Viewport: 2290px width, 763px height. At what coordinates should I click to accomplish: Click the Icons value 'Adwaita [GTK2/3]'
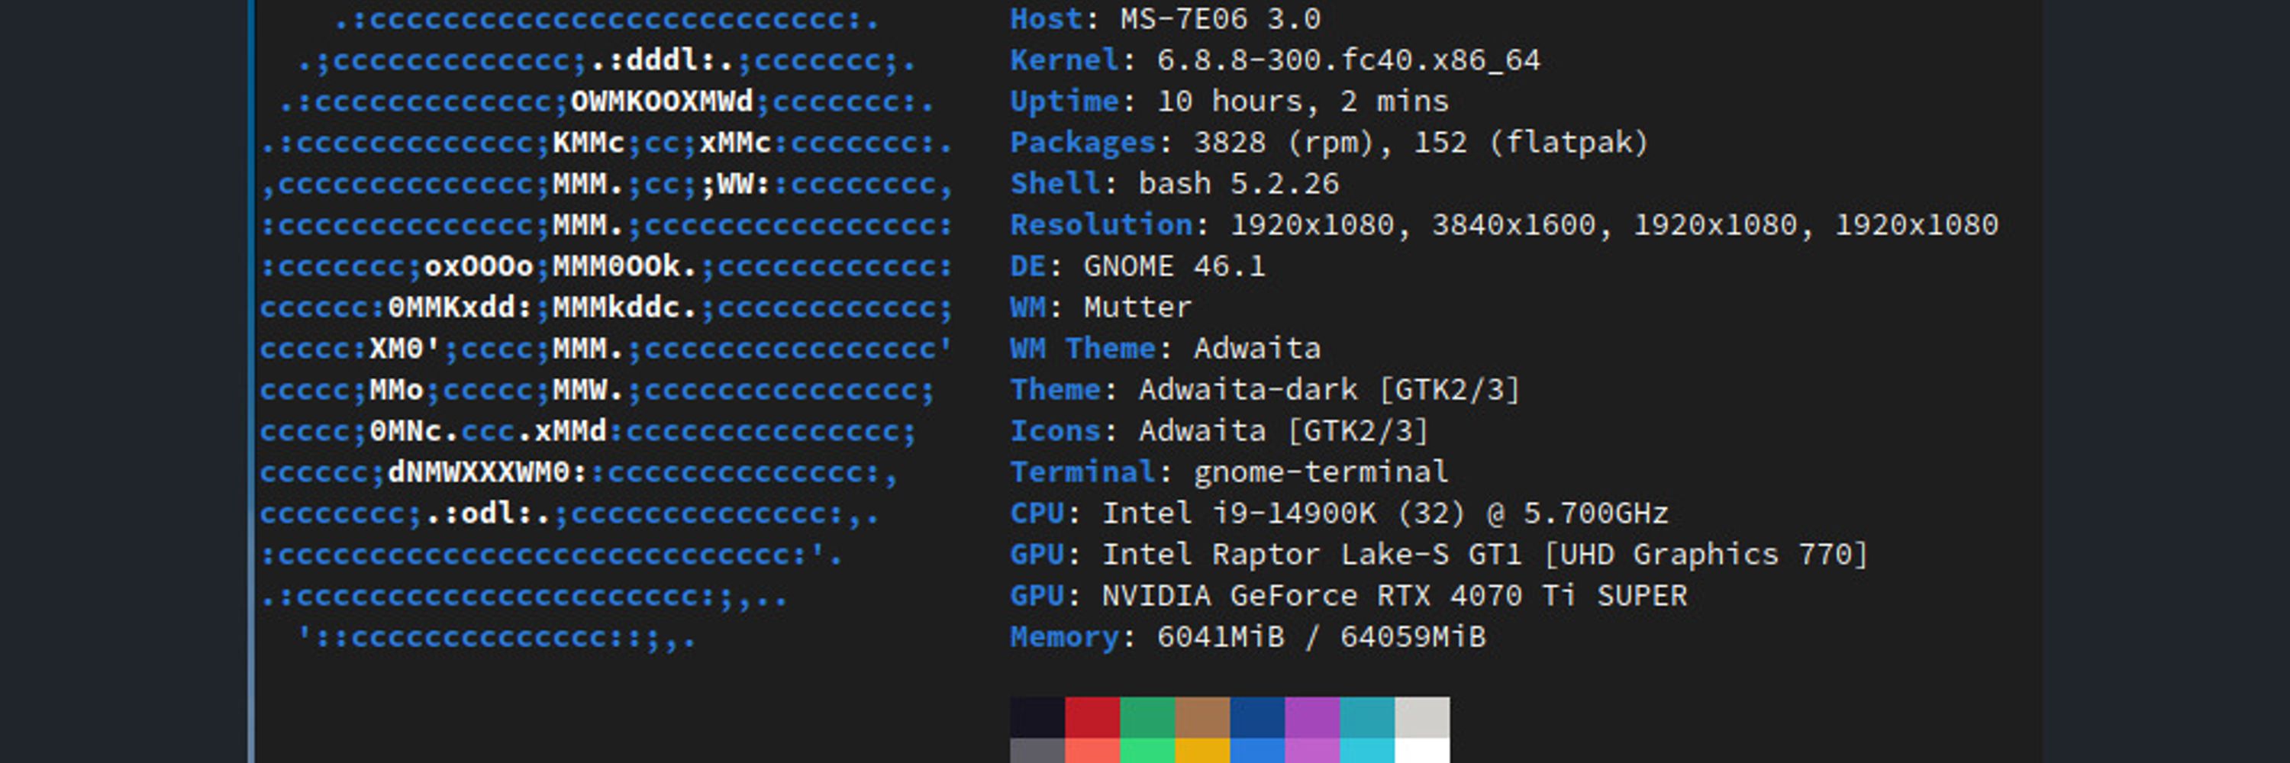[x=1284, y=431]
